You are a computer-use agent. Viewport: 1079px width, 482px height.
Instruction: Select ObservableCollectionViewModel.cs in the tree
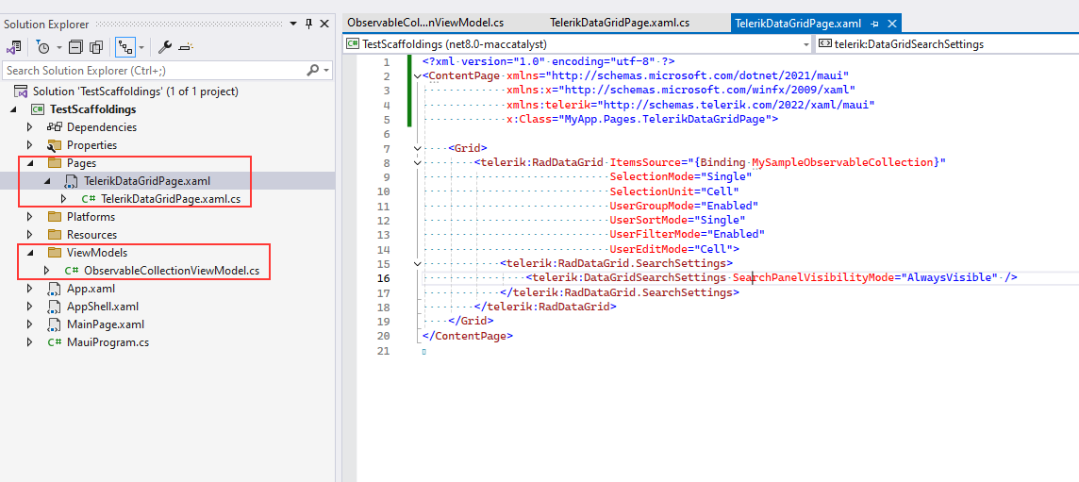tap(172, 271)
